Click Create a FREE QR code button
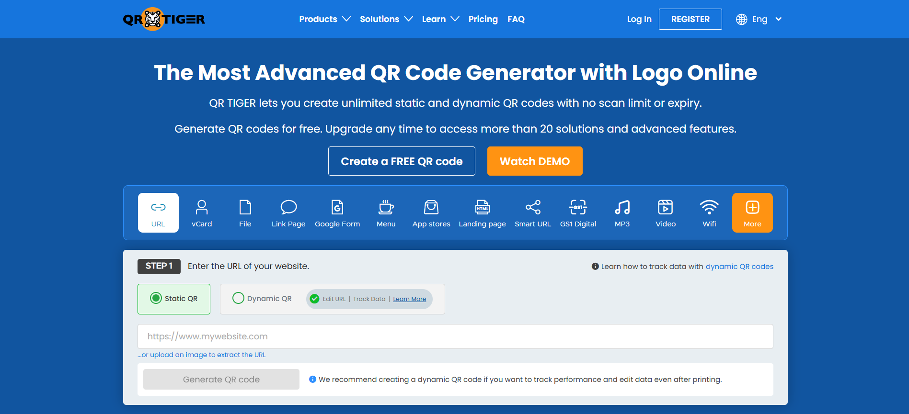This screenshot has height=414, width=909. pos(402,161)
